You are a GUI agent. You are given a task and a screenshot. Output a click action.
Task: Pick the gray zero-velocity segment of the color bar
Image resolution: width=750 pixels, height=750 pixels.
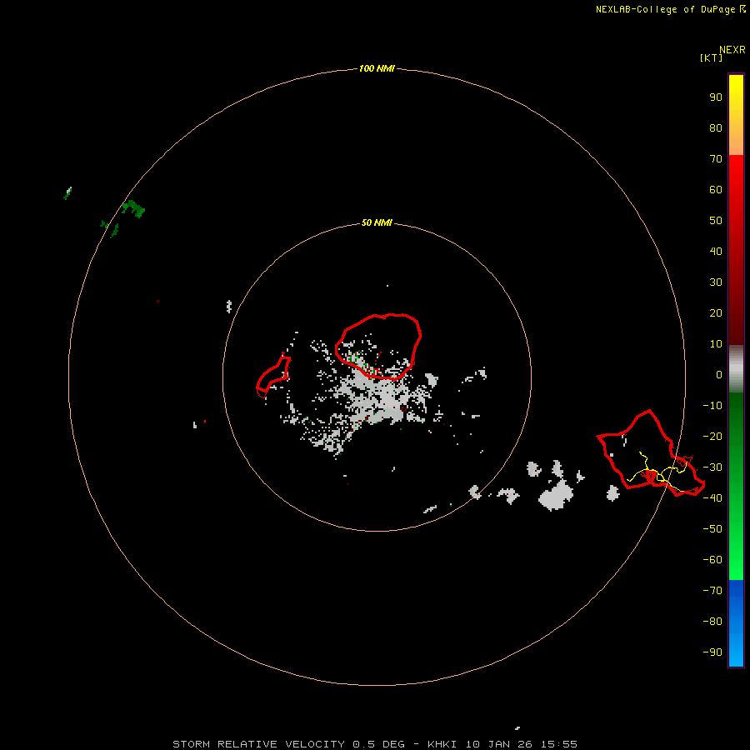(736, 369)
